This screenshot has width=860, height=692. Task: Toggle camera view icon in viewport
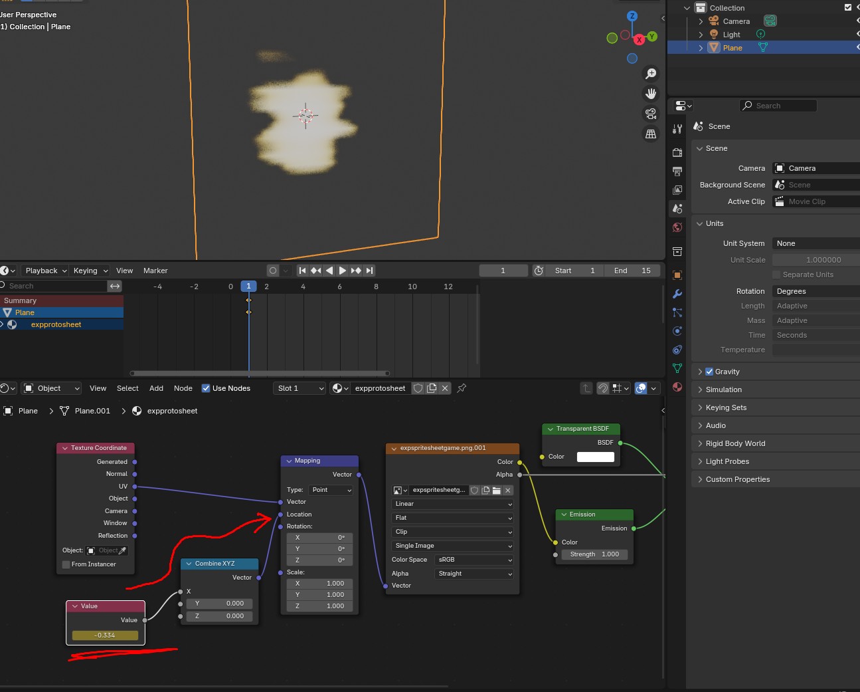[x=651, y=114]
